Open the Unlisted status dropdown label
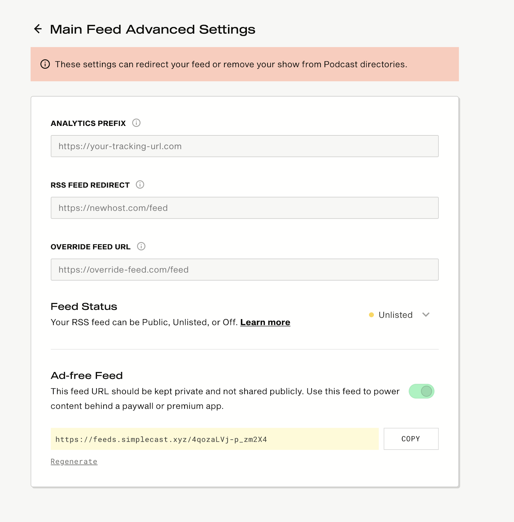Viewport: 514px width, 522px height. (395, 315)
